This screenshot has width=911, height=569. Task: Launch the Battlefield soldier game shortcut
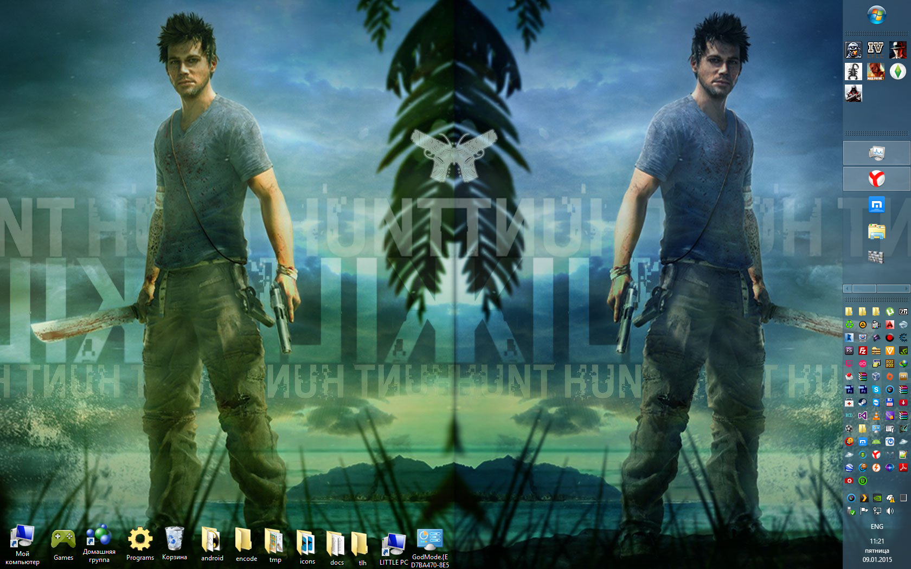click(x=854, y=49)
